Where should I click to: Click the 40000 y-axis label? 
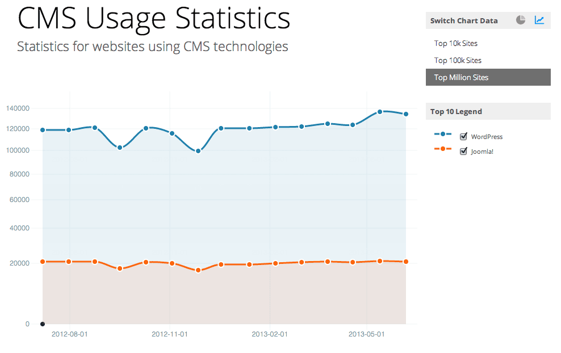point(19,228)
